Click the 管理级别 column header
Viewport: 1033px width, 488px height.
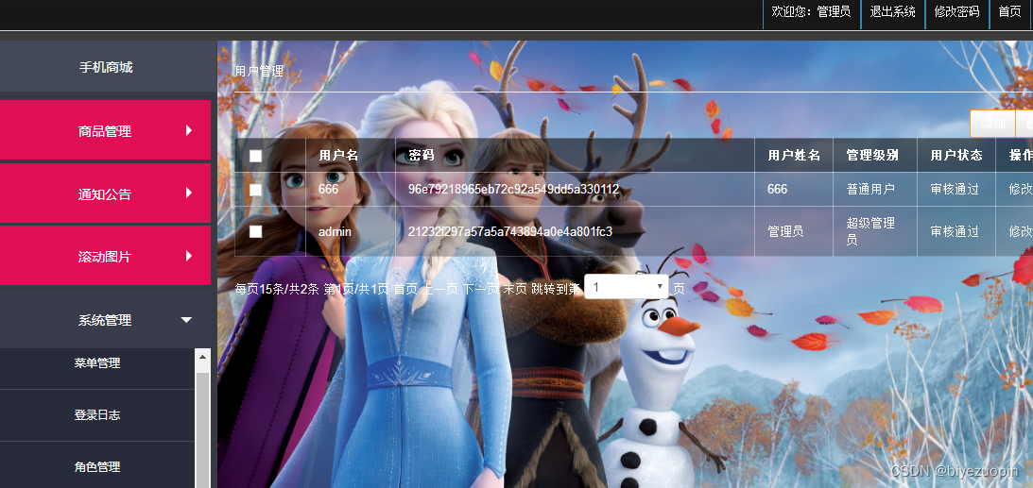tap(873, 155)
